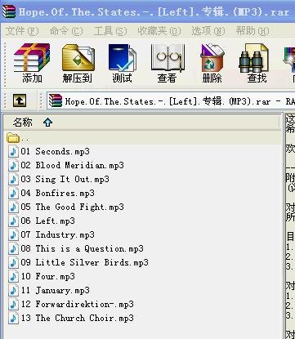Click audio icon of 10 Four.mp3
The width and height of the screenshot is (295, 339).
point(13,276)
